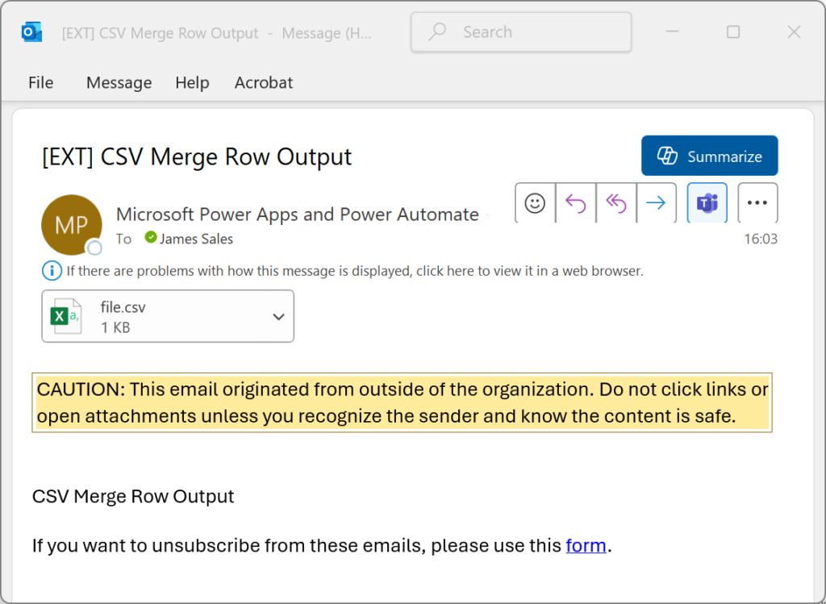This screenshot has width=826, height=604.
Task: Click the emoji reaction smiley icon
Action: coord(535,203)
